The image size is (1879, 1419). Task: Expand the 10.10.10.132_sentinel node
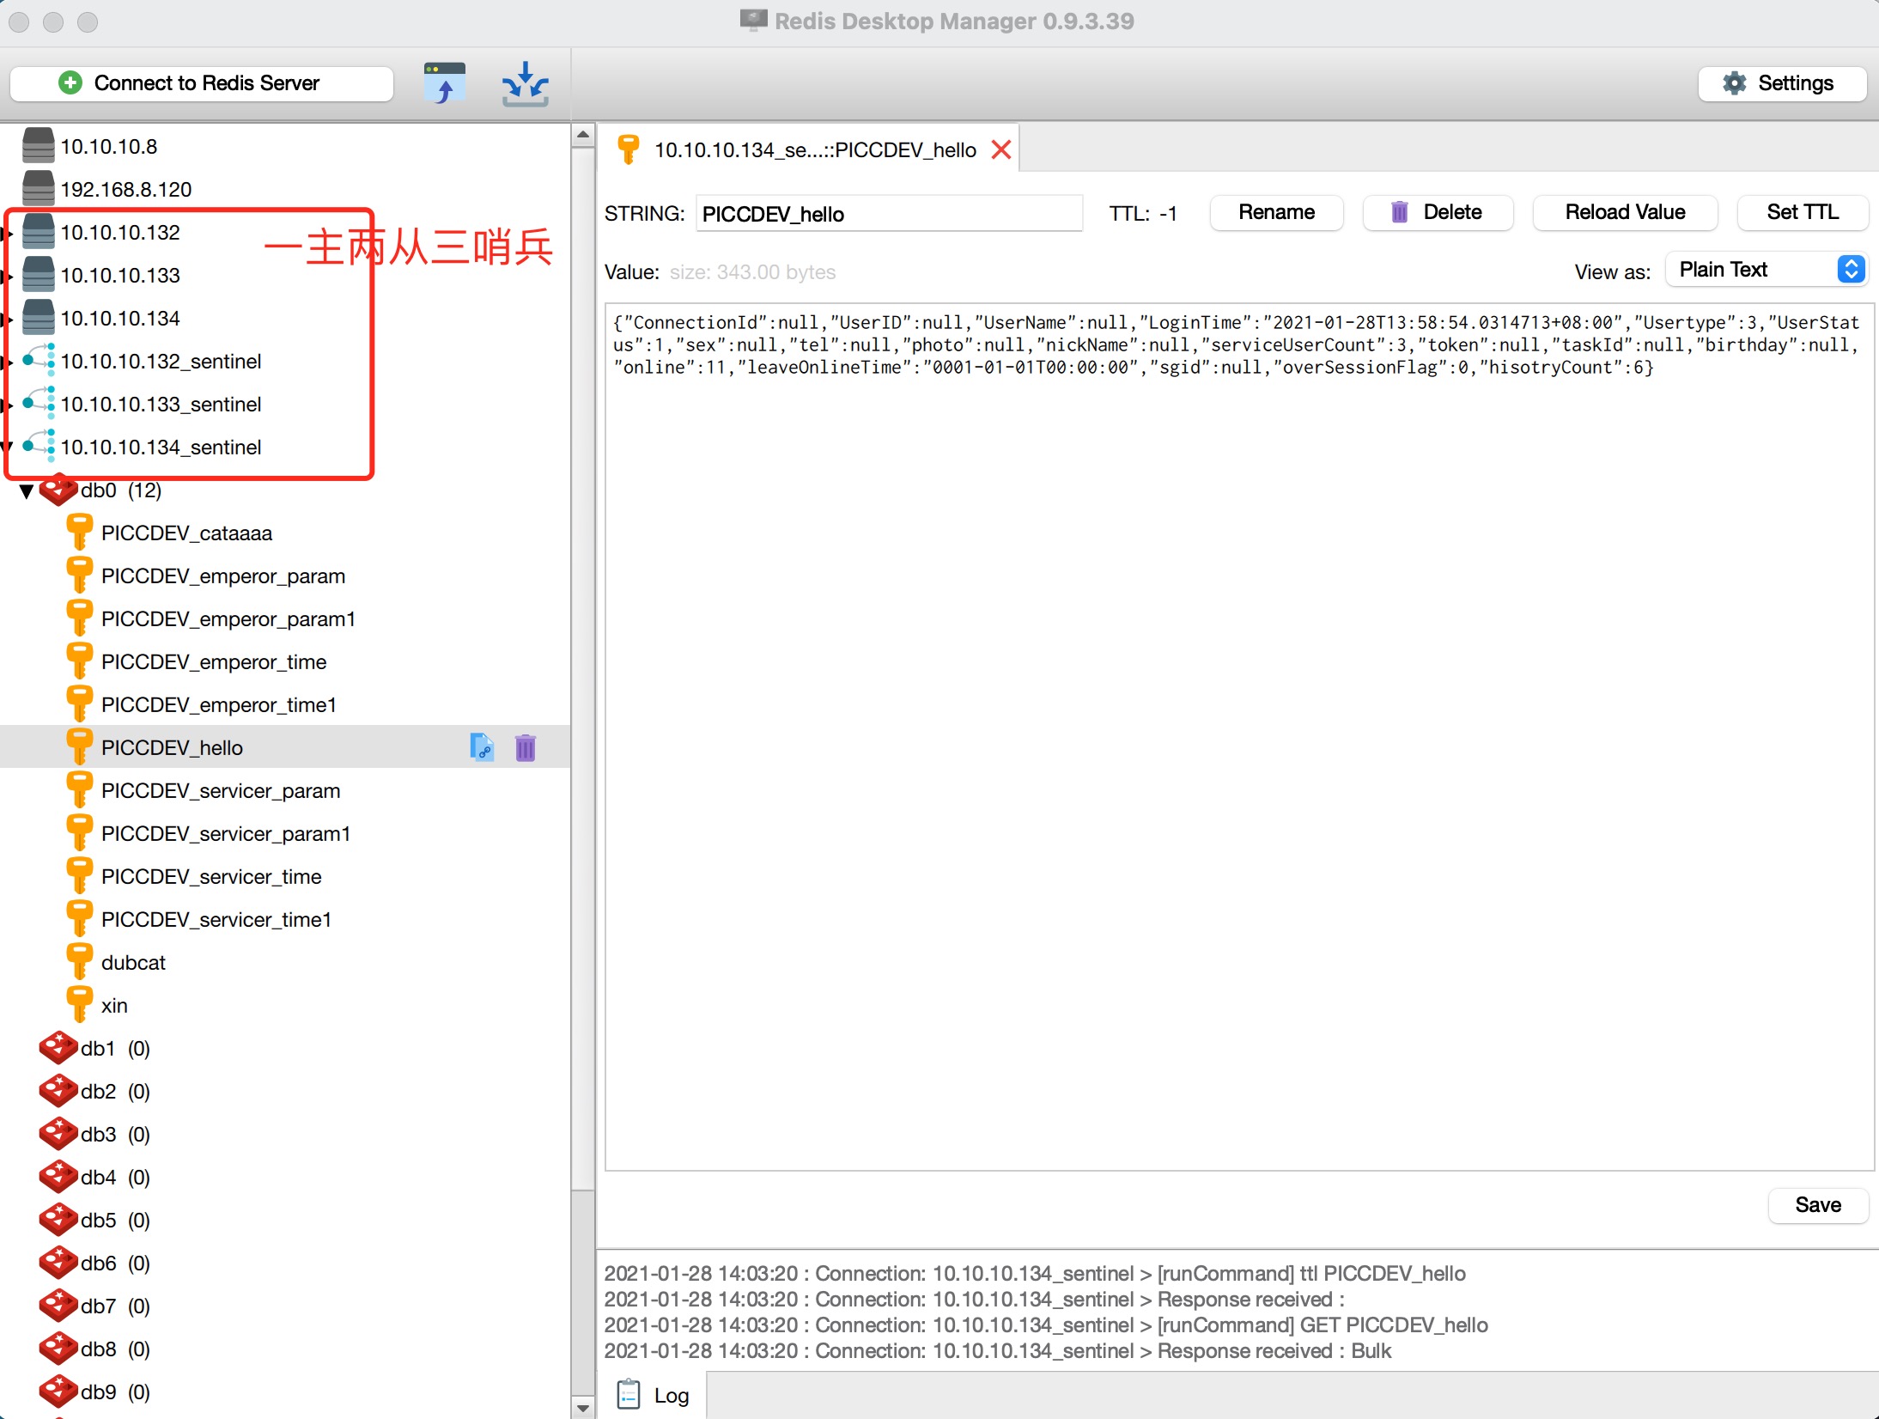(x=7, y=362)
